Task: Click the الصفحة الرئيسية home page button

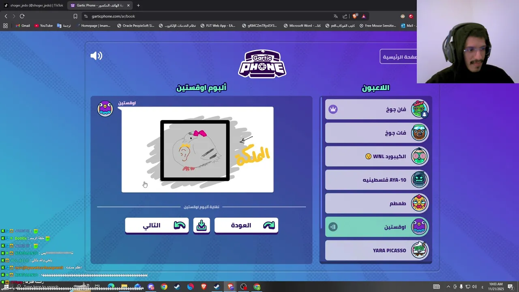Action: coord(399,57)
